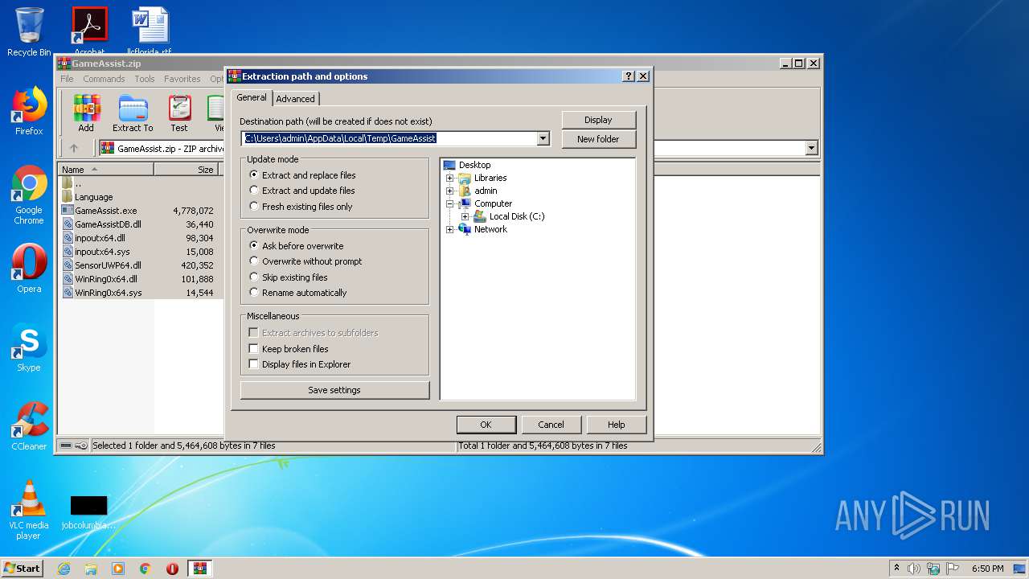Open Chrome from the taskbar

pyautogui.click(x=146, y=569)
